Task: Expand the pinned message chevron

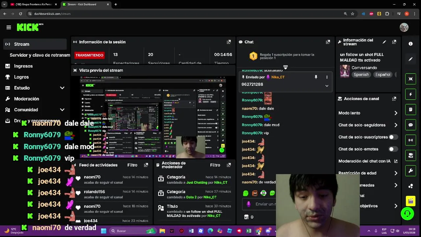Action: [x=327, y=86]
